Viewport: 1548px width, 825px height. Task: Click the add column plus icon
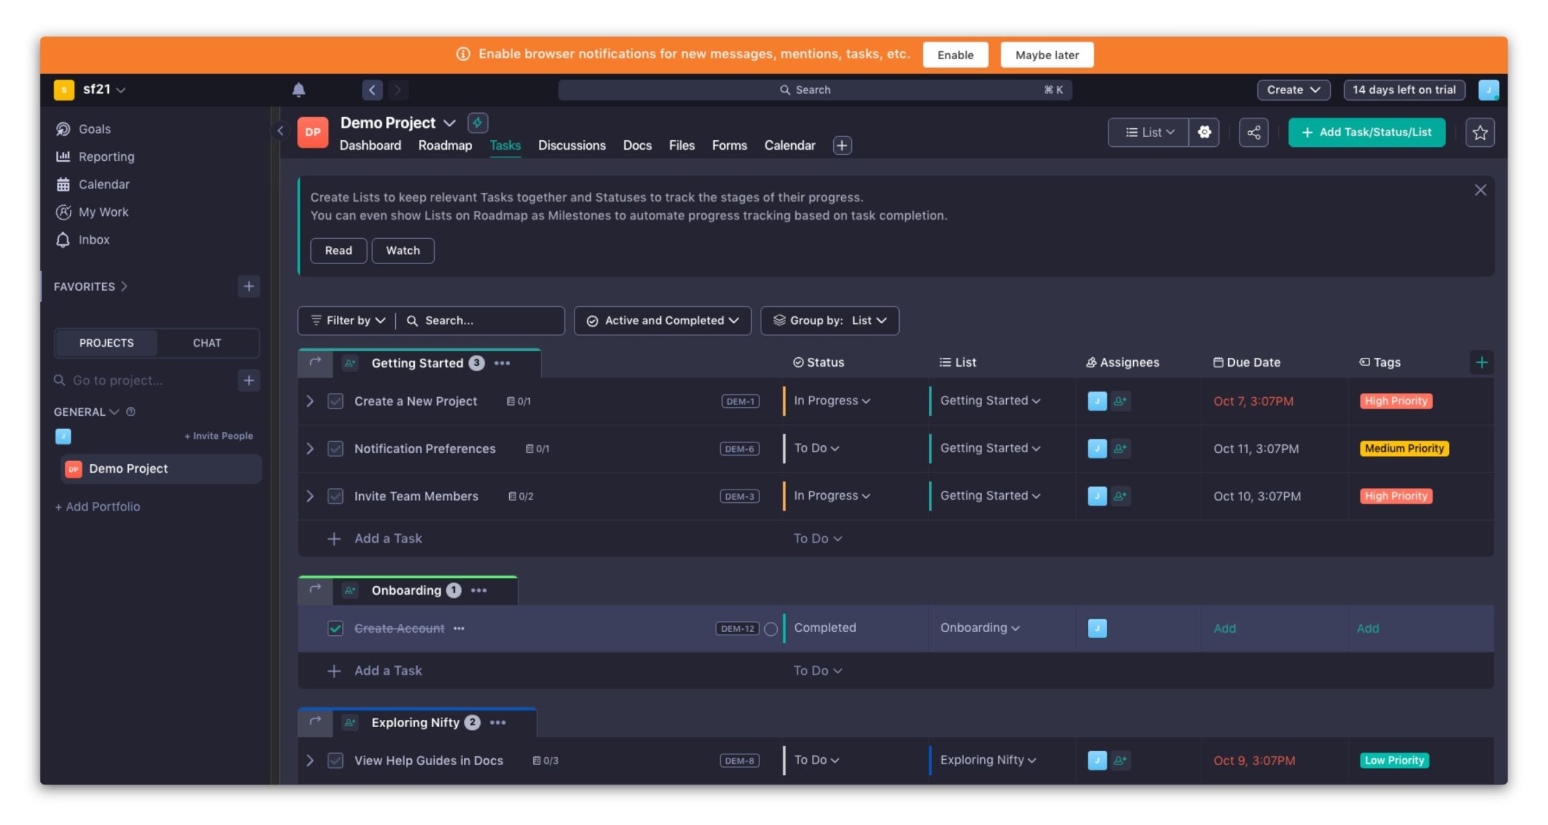tap(1481, 363)
